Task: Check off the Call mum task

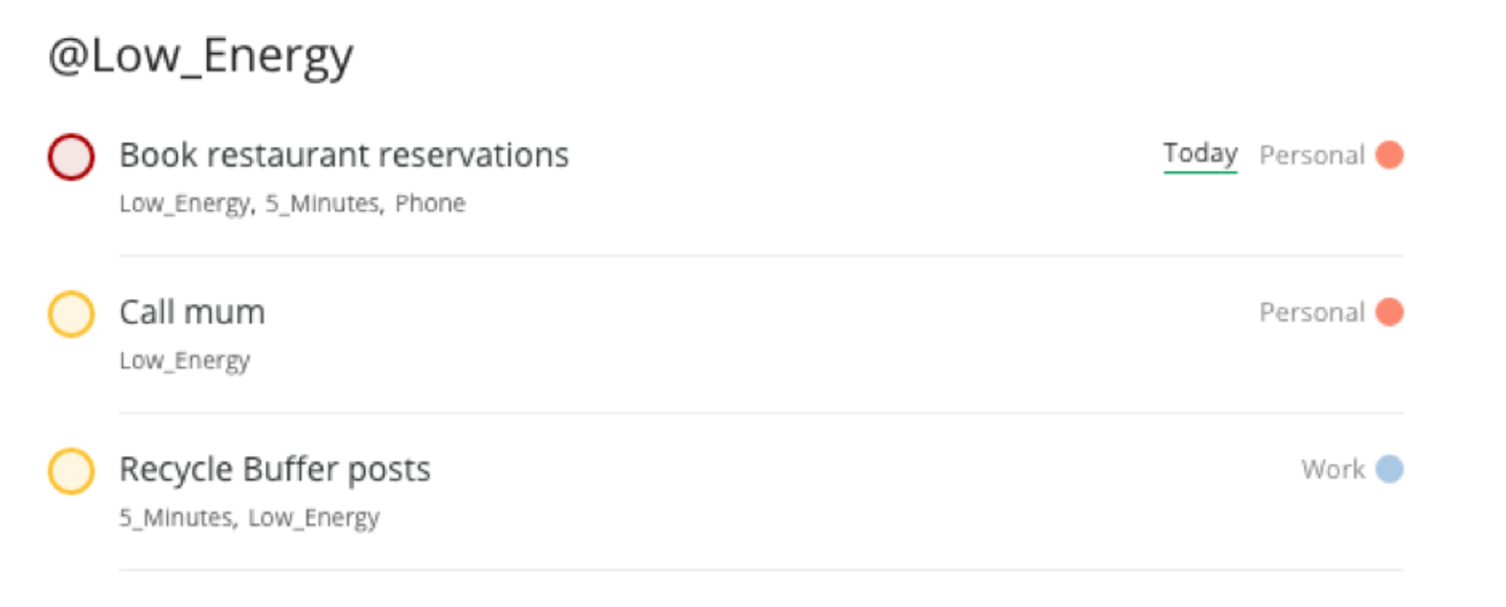Action: point(71,313)
